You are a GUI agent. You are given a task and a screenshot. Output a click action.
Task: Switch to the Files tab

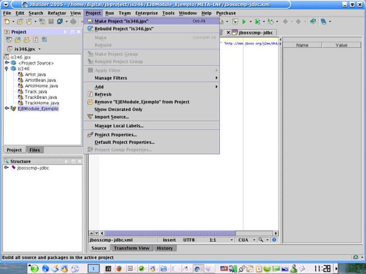pyautogui.click(x=34, y=150)
